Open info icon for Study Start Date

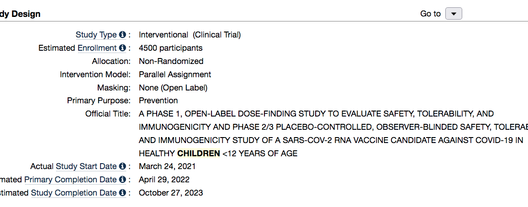[x=122, y=166]
